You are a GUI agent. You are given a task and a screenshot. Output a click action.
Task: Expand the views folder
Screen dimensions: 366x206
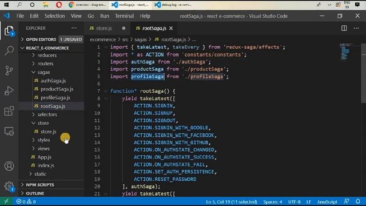click(43, 149)
